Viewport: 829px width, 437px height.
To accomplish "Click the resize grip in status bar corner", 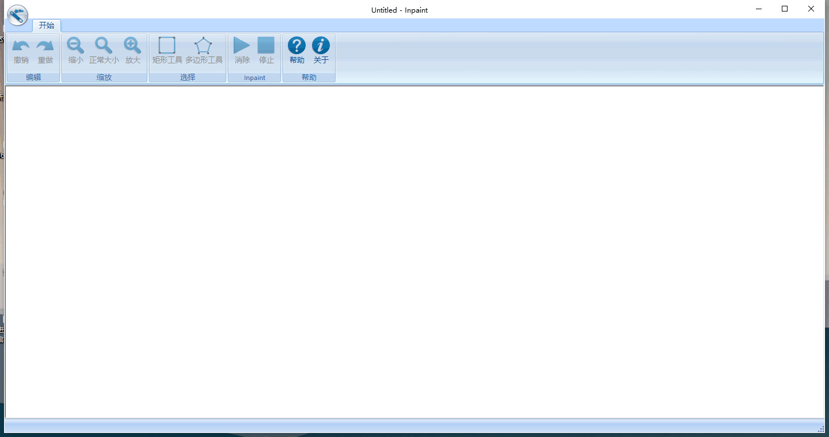I will point(821,429).
